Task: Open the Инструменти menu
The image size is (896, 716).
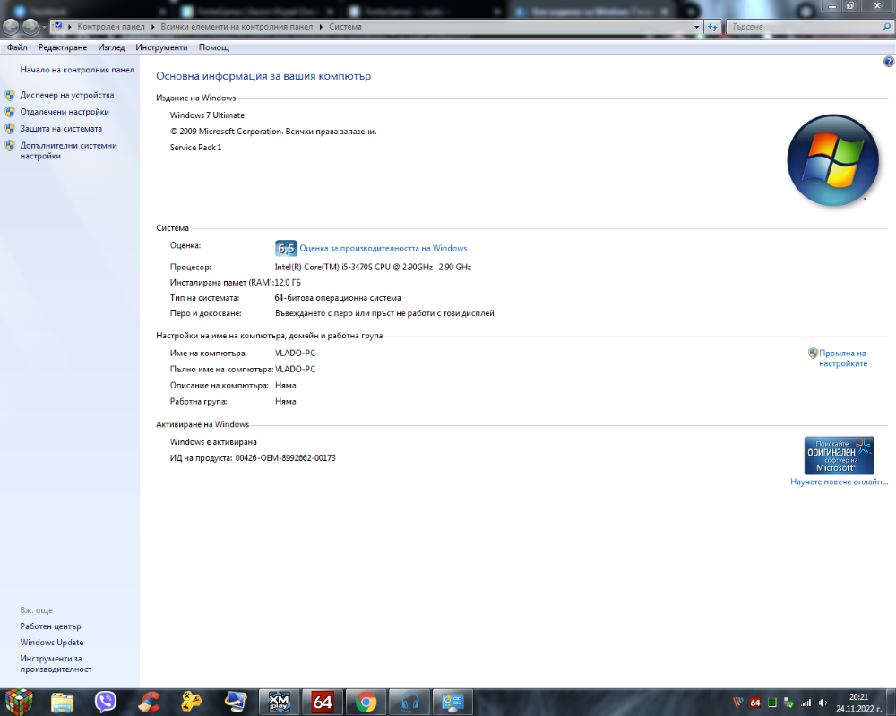Action: [x=161, y=47]
